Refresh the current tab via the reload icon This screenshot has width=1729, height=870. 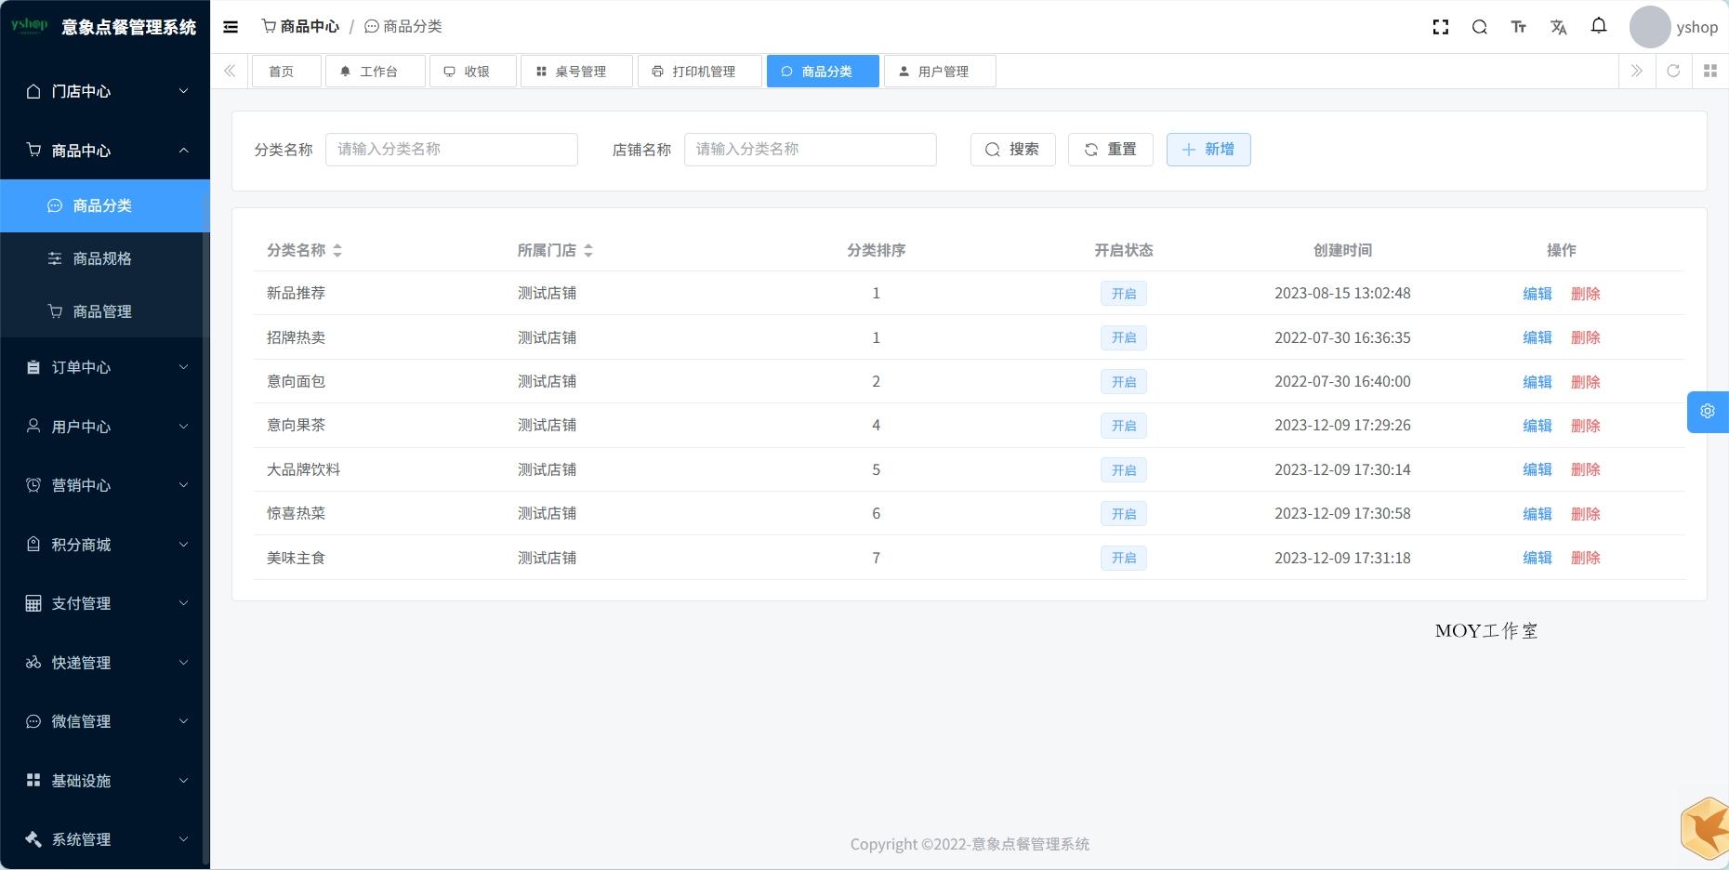(1673, 71)
